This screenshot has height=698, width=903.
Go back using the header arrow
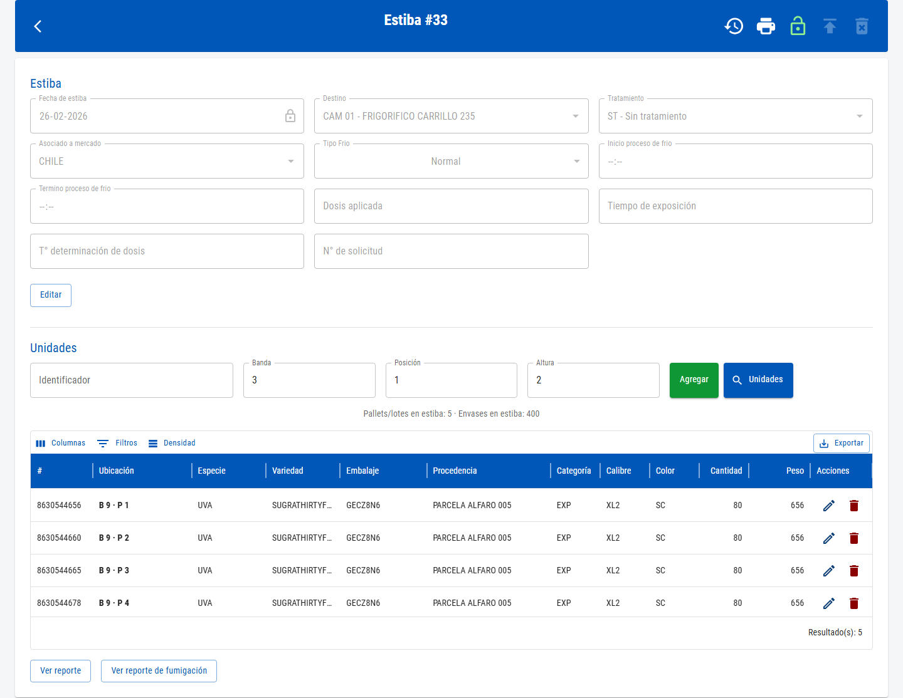click(x=38, y=26)
